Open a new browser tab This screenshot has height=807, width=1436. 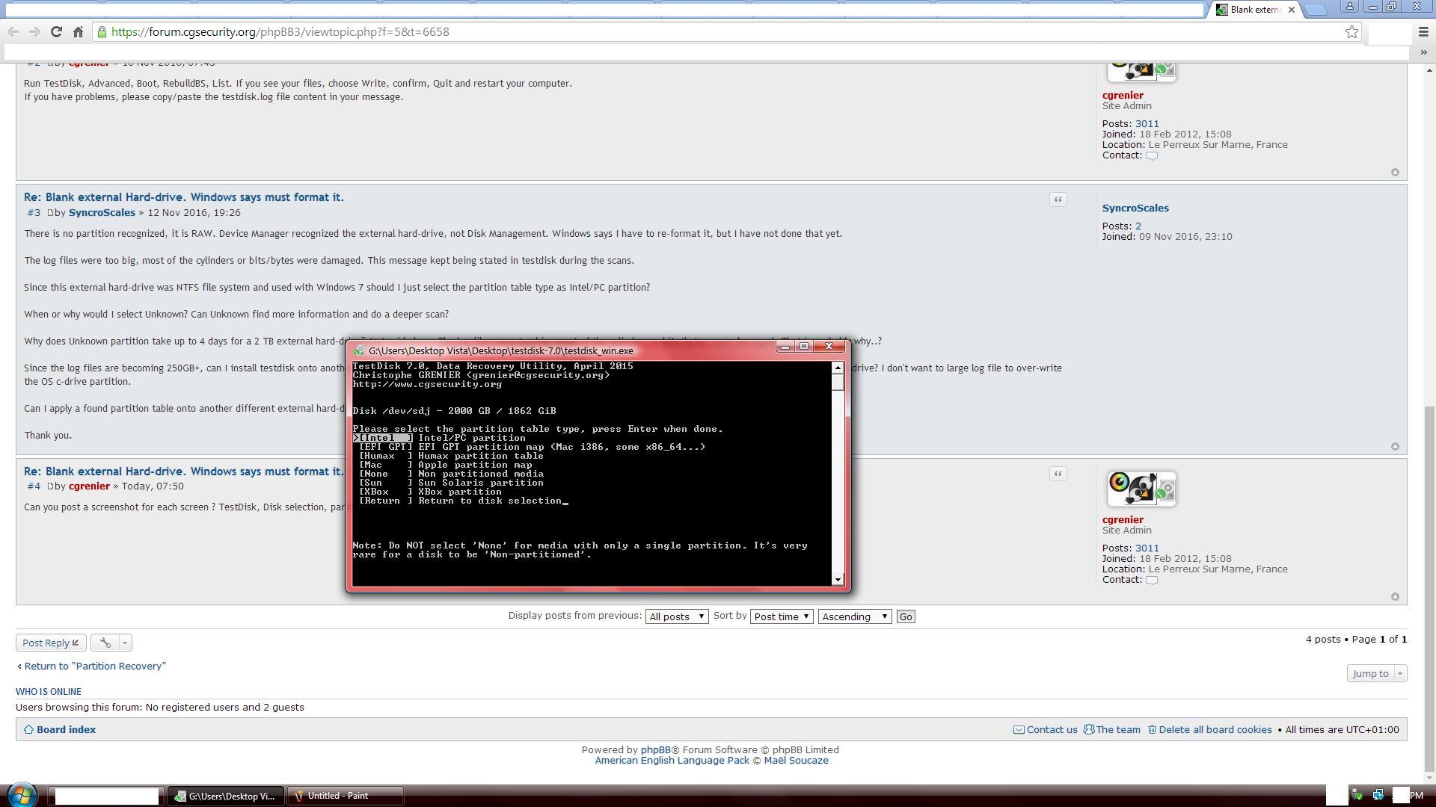[x=1316, y=10]
